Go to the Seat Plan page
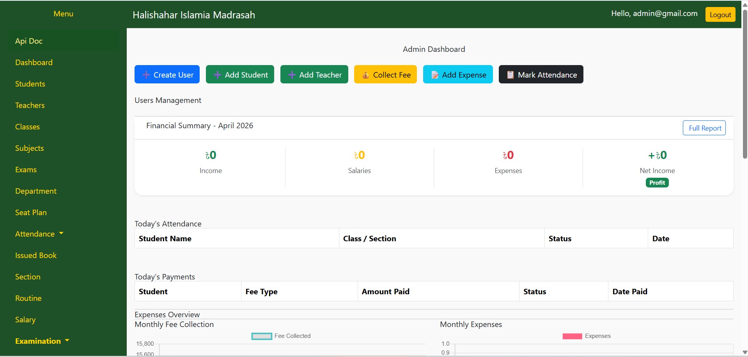 click(x=31, y=212)
